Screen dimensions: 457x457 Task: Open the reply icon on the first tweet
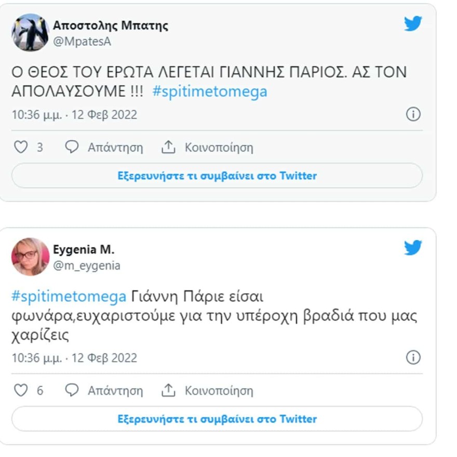[72, 147]
